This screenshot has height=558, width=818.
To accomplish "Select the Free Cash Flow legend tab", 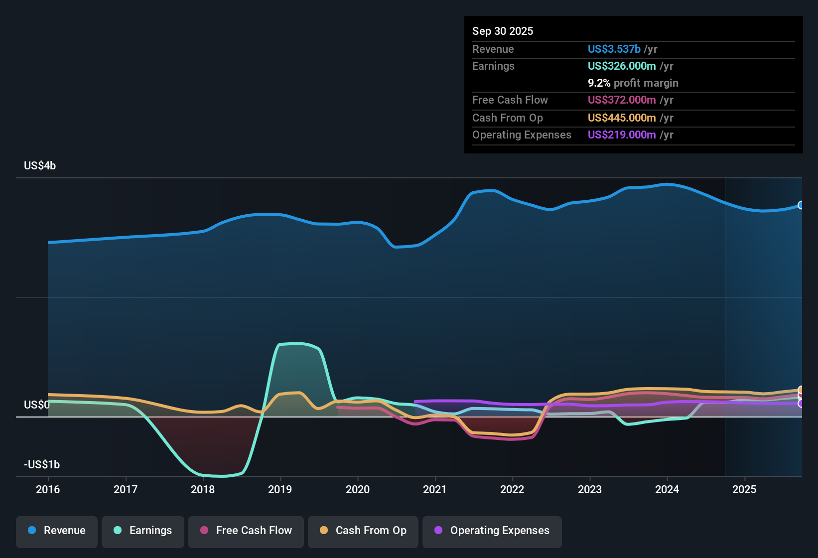I will [x=246, y=531].
